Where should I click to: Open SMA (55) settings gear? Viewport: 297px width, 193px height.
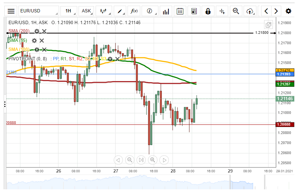(x=34, y=41)
